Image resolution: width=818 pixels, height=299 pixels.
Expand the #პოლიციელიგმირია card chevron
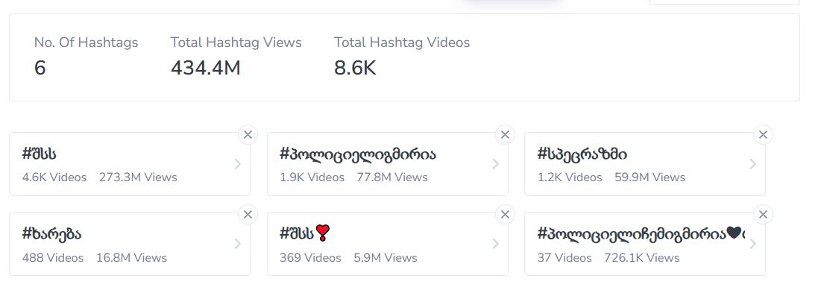pyautogui.click(x=495, y=164)
